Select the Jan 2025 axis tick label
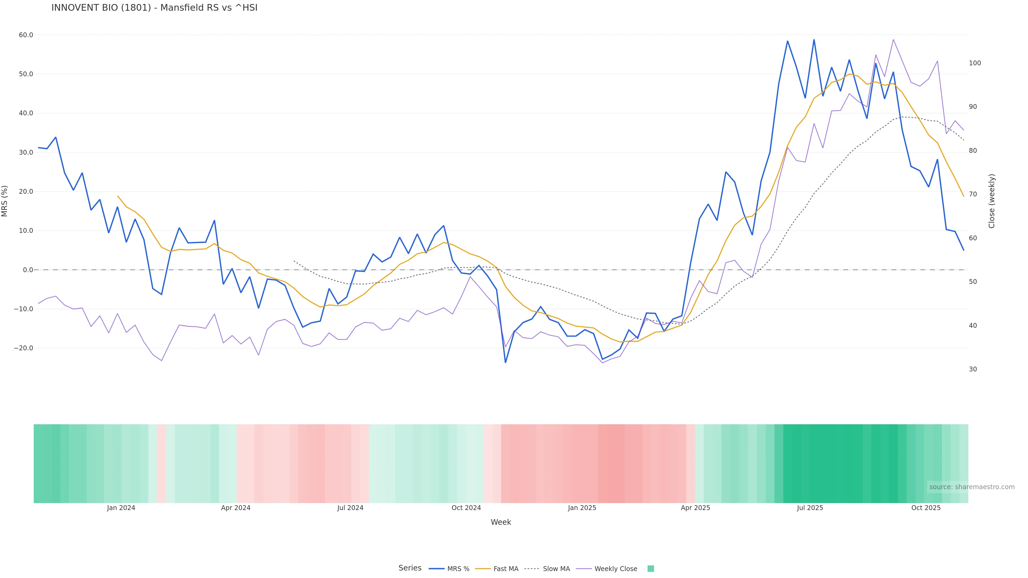1028x578 pixels. [582, 508]
